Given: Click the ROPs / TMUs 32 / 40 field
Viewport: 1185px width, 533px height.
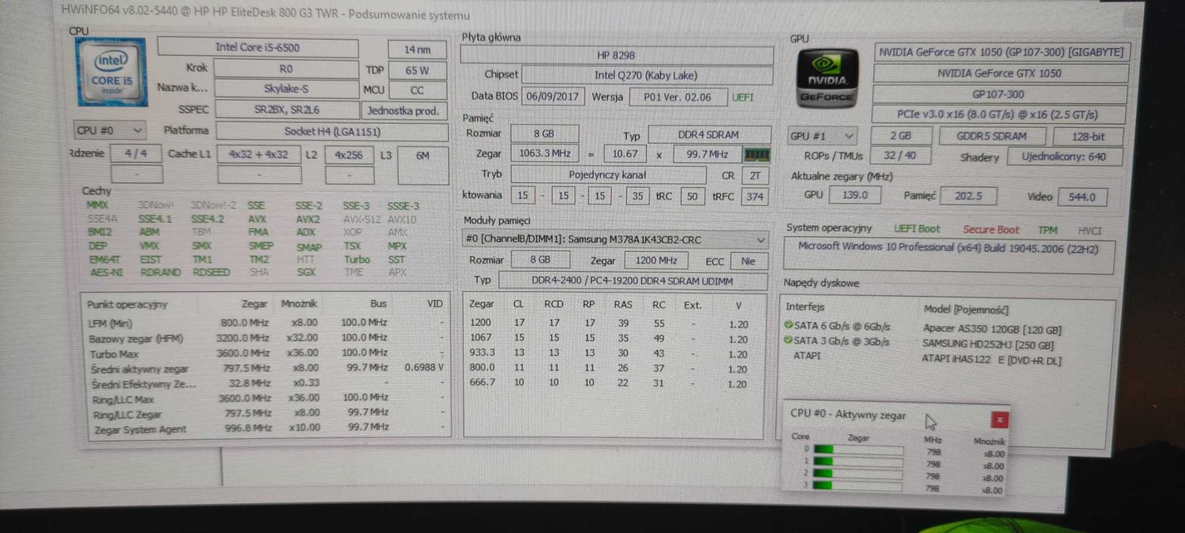Looking at the screenshot, I should pos(899,156).
